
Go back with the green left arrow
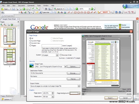click(x=24, y=9)
